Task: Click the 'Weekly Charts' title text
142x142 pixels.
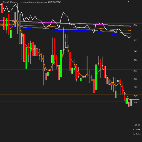Action: click(10, 2)
